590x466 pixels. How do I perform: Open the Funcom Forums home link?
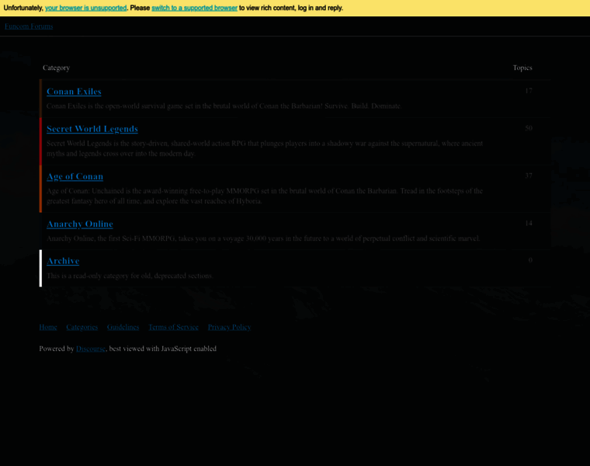(29, 26)
